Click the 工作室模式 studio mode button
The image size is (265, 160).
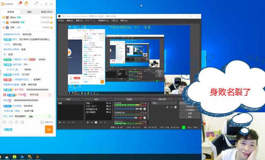click(x=190, y=110)
